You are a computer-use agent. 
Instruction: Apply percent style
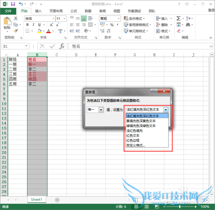(x=112, y=25)
